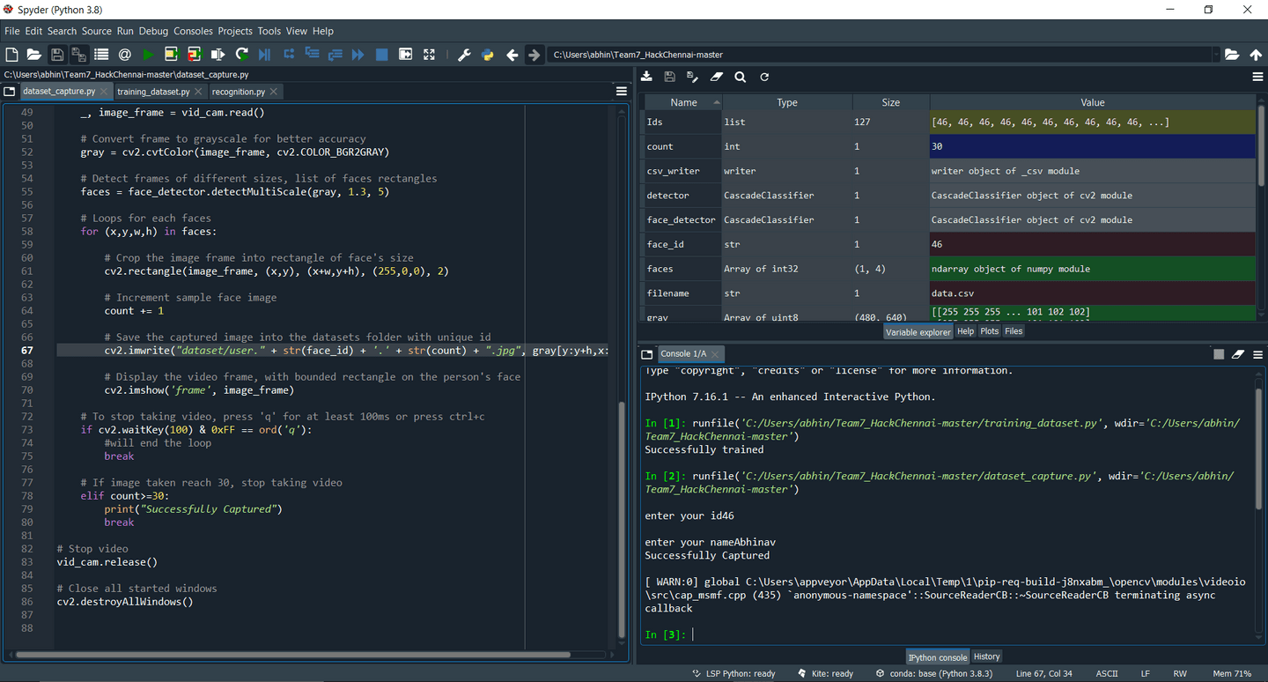Run selection or current line icon
This screenshot has height=682, width=1268.
click(x=218, y=55)
